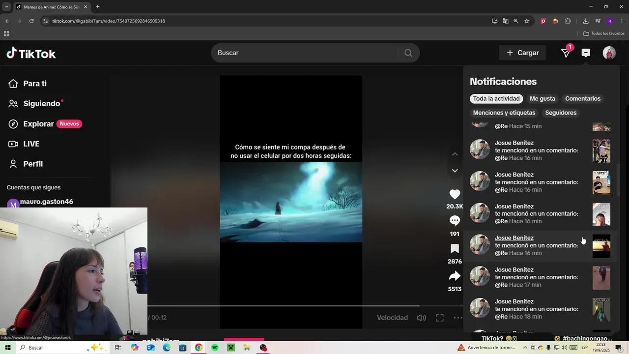Save the video with the bookmark icon

[455, 249]
